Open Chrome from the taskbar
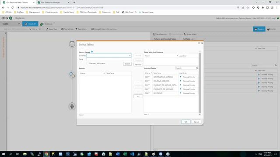Image resolution: width=280 pixels, height=157 pixels. (x=46, y=154)
